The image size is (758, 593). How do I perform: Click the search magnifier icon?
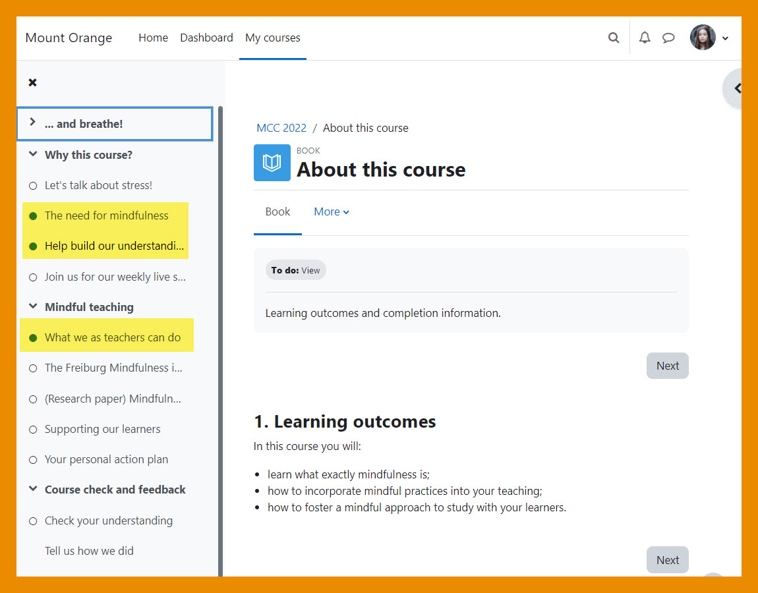point(614,38)
